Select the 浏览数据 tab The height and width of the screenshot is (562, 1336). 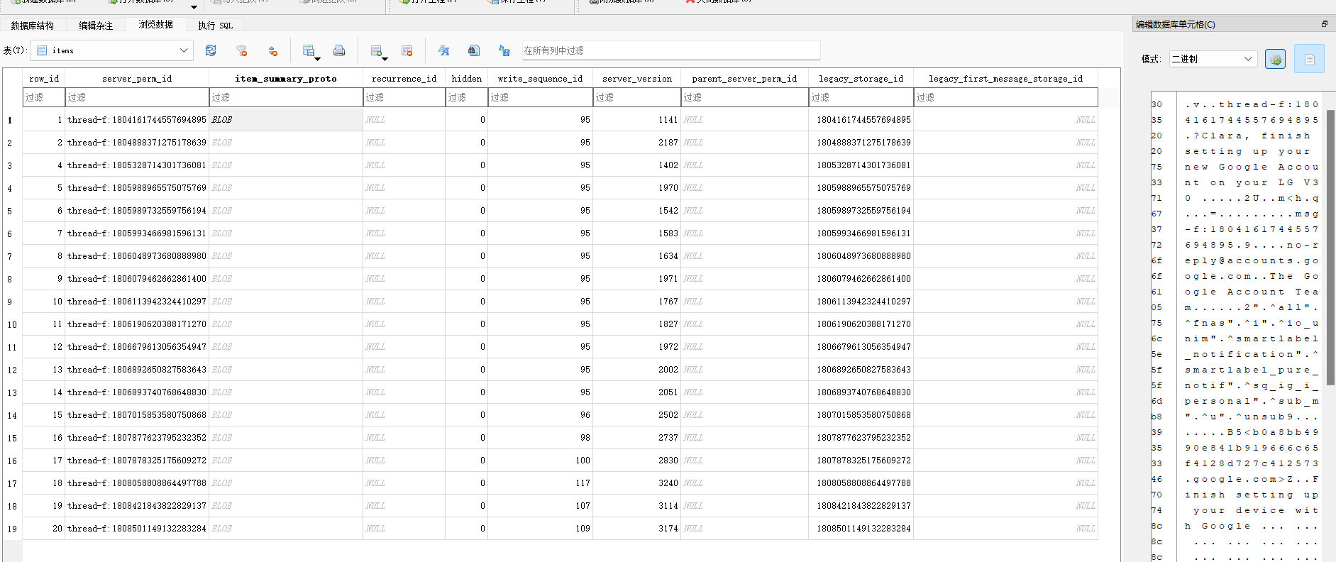156,25
